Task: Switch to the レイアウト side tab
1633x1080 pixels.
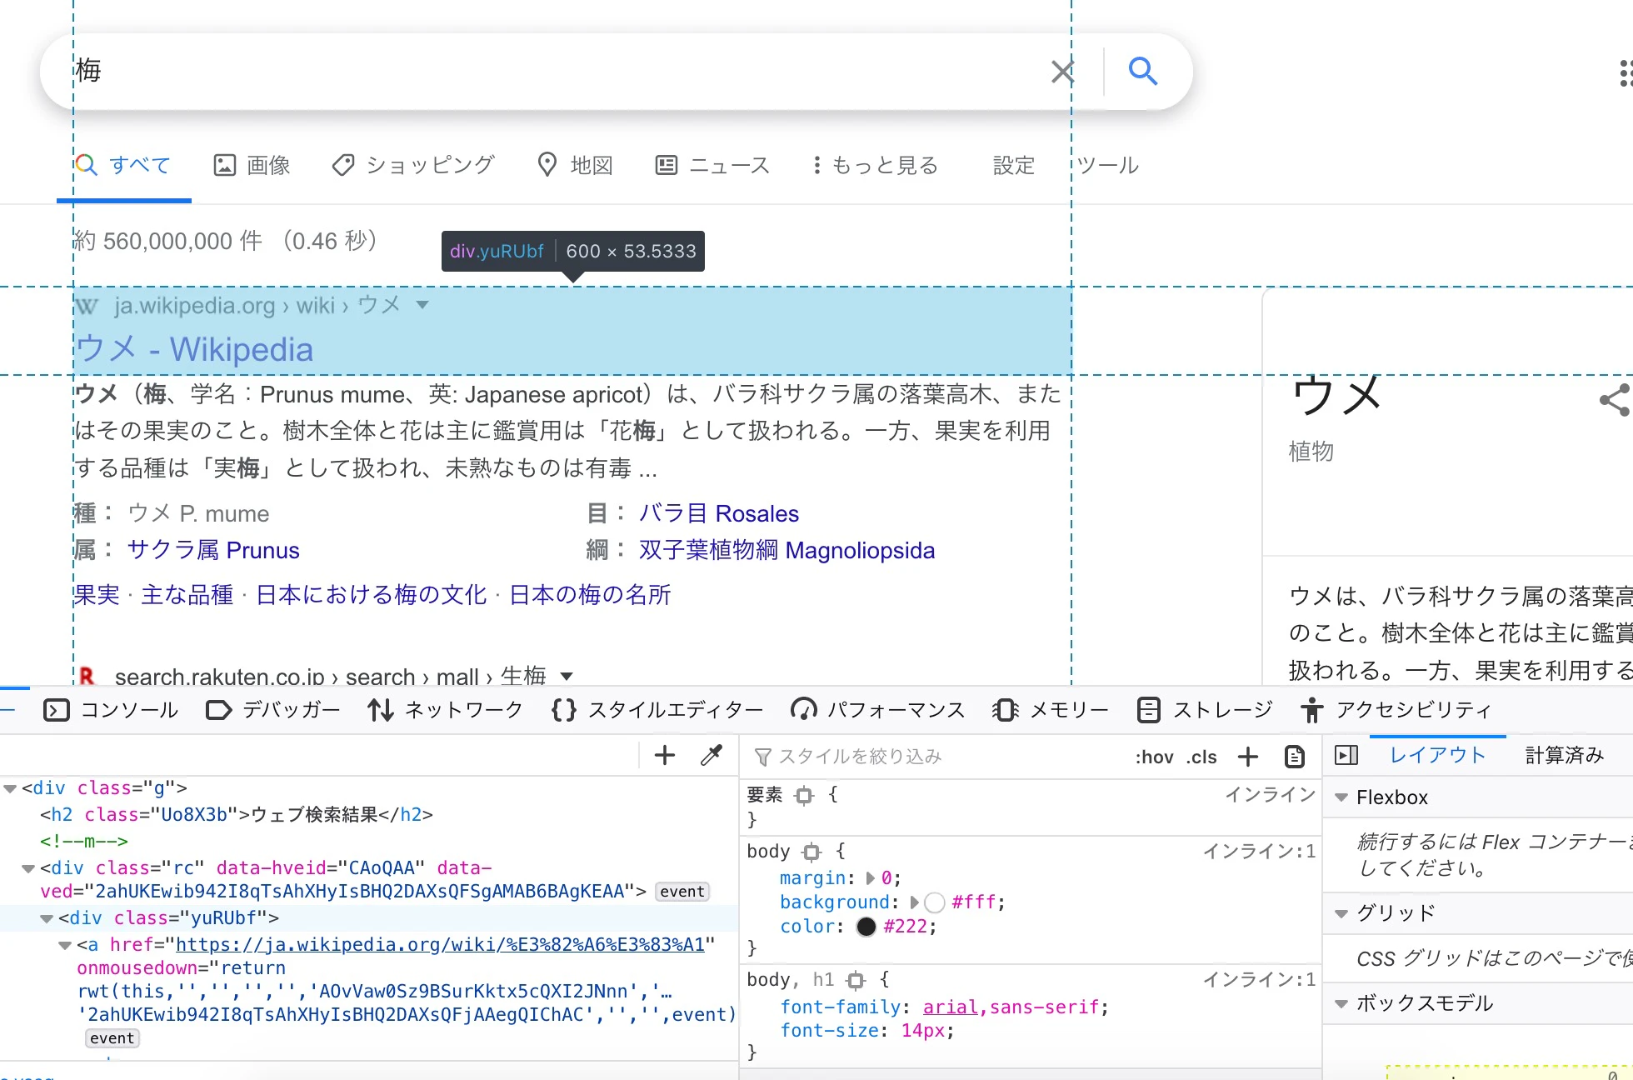Action: pyautogui.click(x=1438, y=756)
